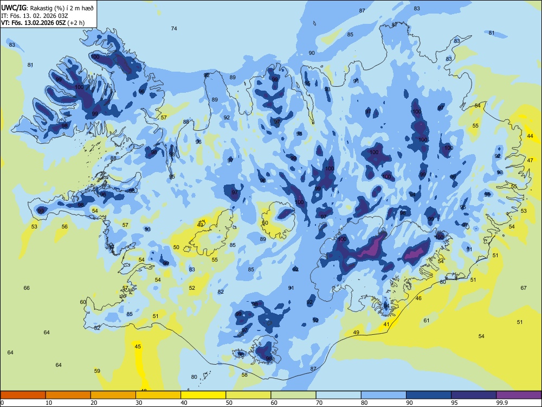Click the '70' legend tick label
This screenshot has height=407, width=542.
pyautogui.click(x=319, y=403)
